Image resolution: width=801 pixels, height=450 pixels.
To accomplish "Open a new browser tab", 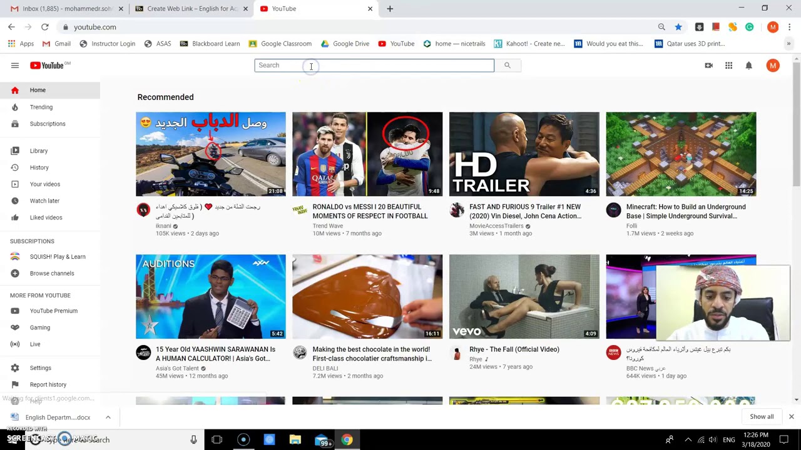I will (390, 9).
